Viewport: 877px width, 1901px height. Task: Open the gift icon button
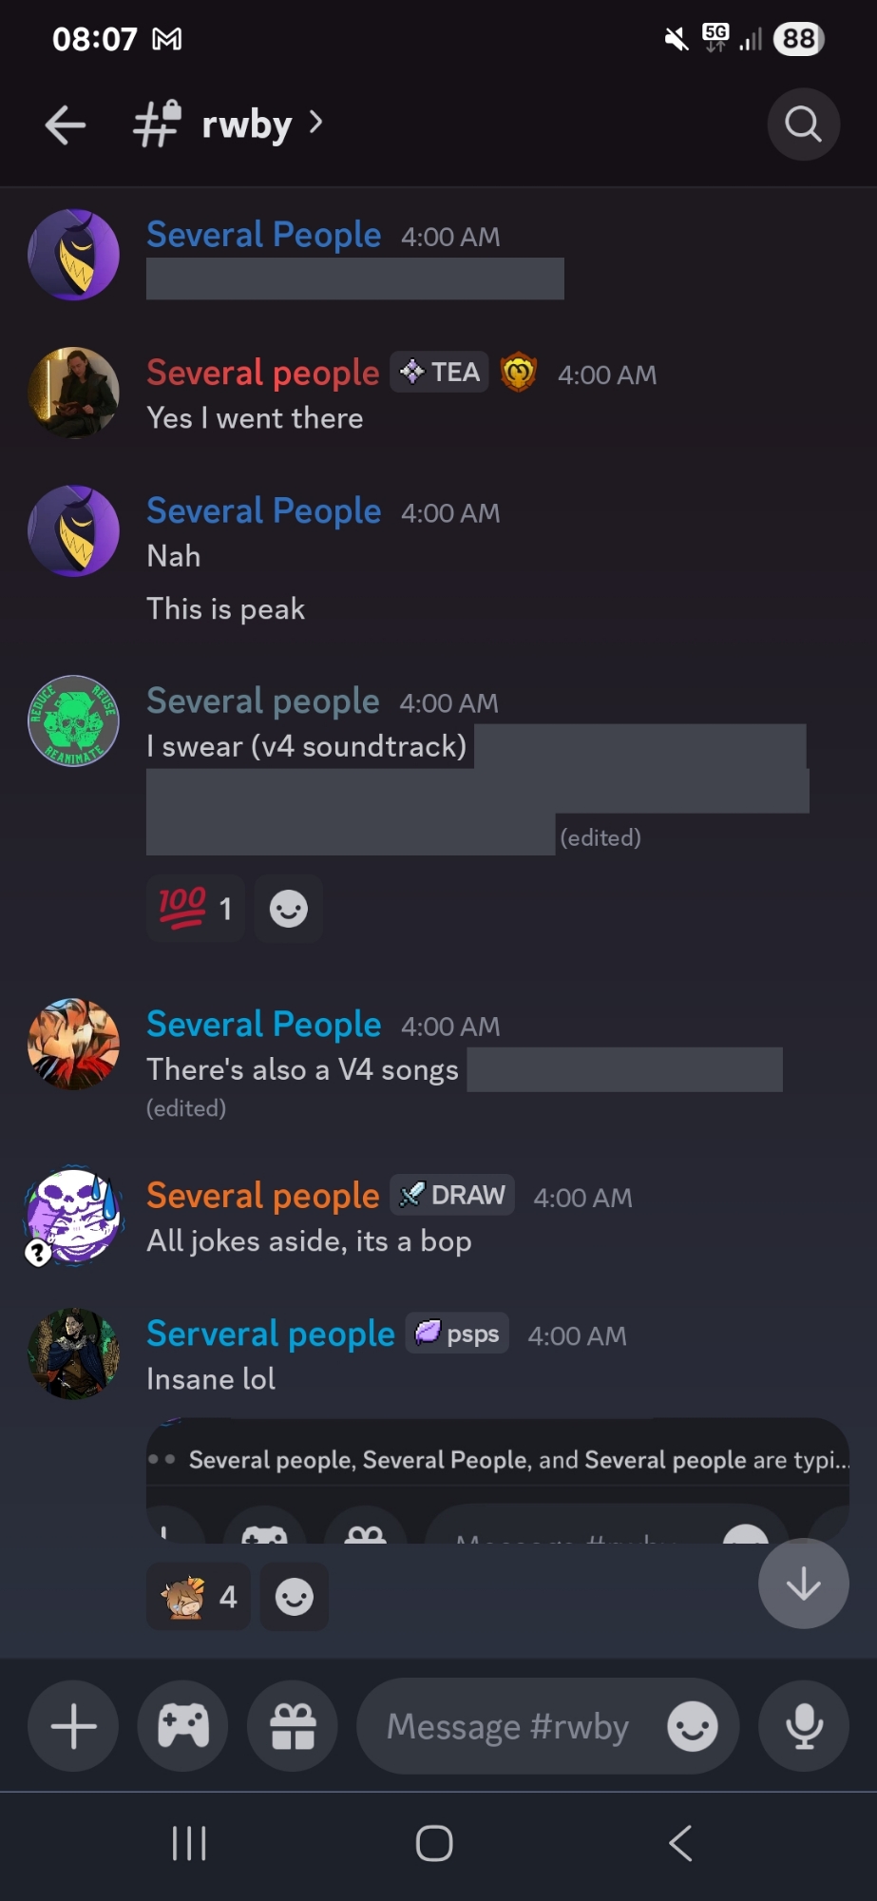point(293,1726)
